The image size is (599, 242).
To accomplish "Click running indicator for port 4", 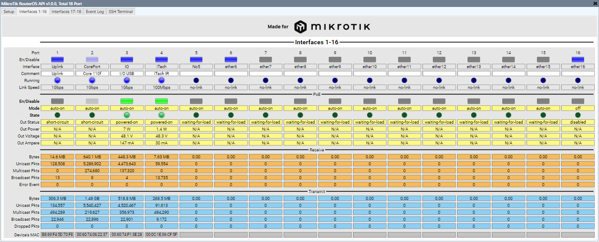I will [161, 80].
